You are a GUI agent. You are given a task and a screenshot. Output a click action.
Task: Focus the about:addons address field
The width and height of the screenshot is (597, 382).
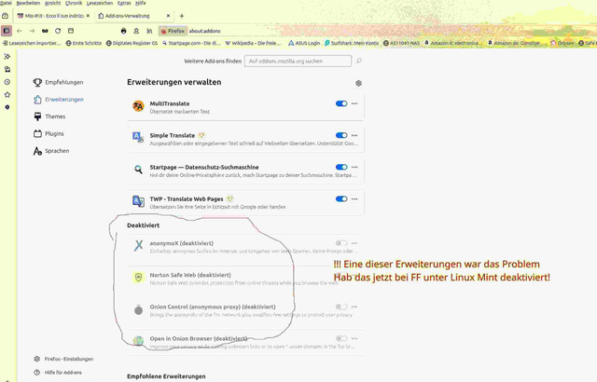click(205, 31)
